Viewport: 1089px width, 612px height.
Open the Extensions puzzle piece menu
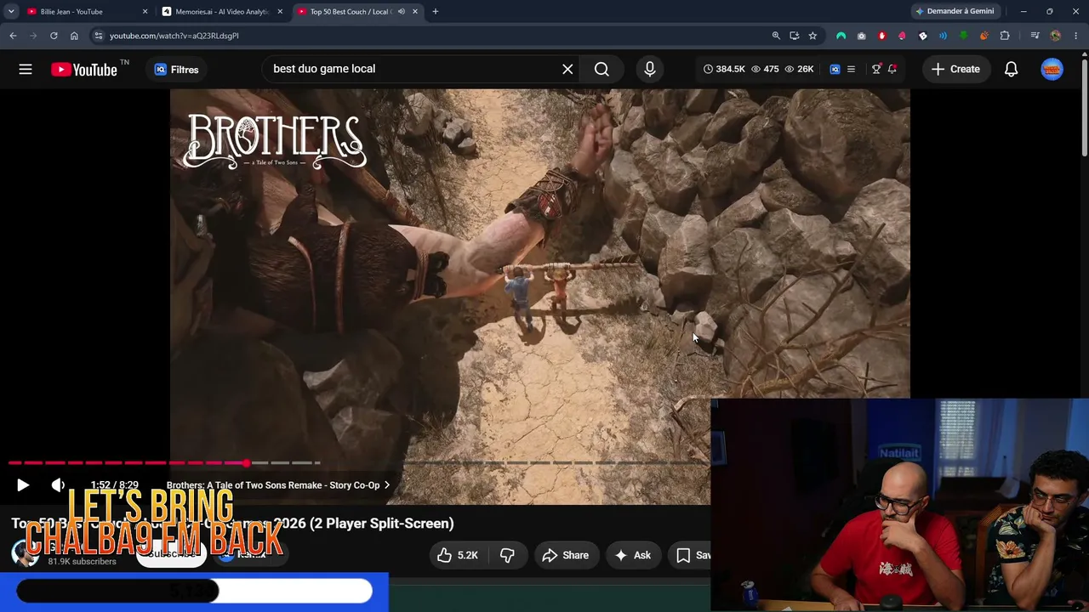point(1005,36)
